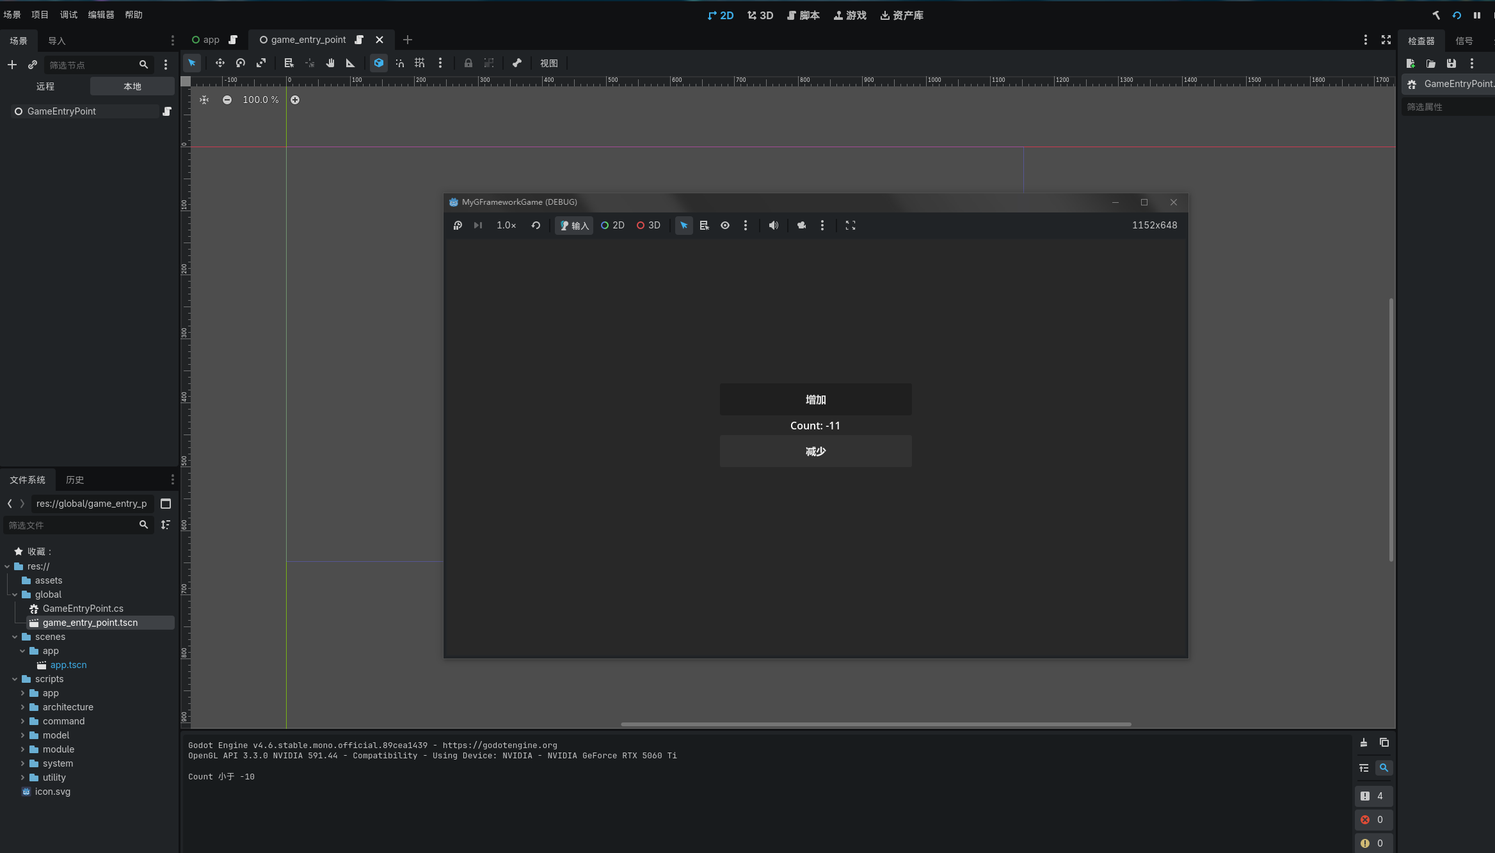The width and height of the screenshot is (1495, 853).
Task: Select the Scale tool
Action: (x=261, y=63)
